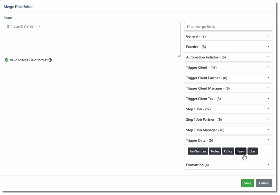Expand Step 1 Job Manager - (6)
Image resolution: width=280 pixels, height=195 pixels.
[x=228, y=130]
